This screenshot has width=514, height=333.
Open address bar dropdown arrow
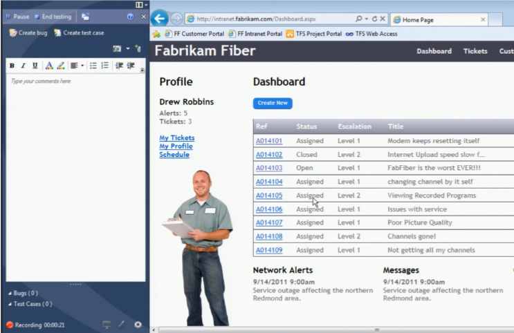pyautogui.click(x=367, y=19)
